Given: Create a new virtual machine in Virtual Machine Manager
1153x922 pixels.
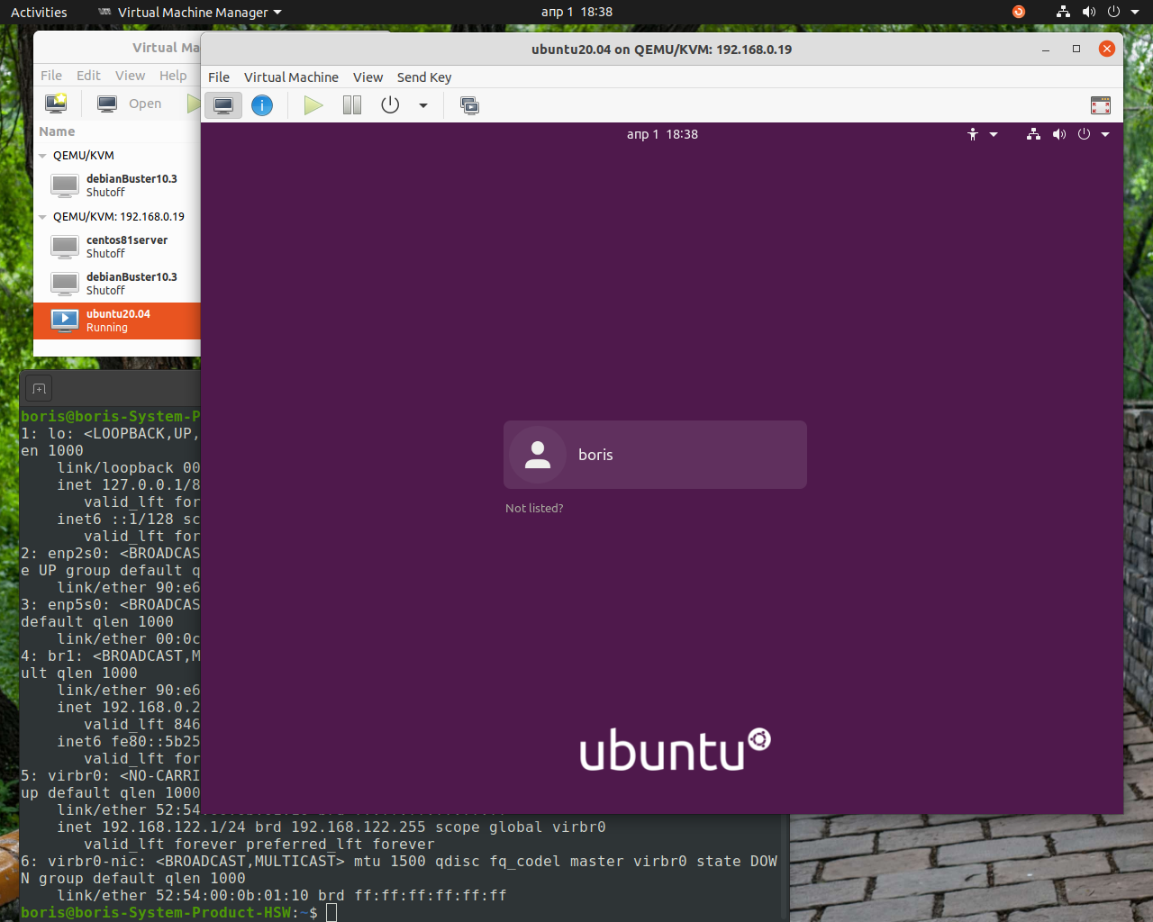Looking at the screenshot, I should (x=56, y=103).
